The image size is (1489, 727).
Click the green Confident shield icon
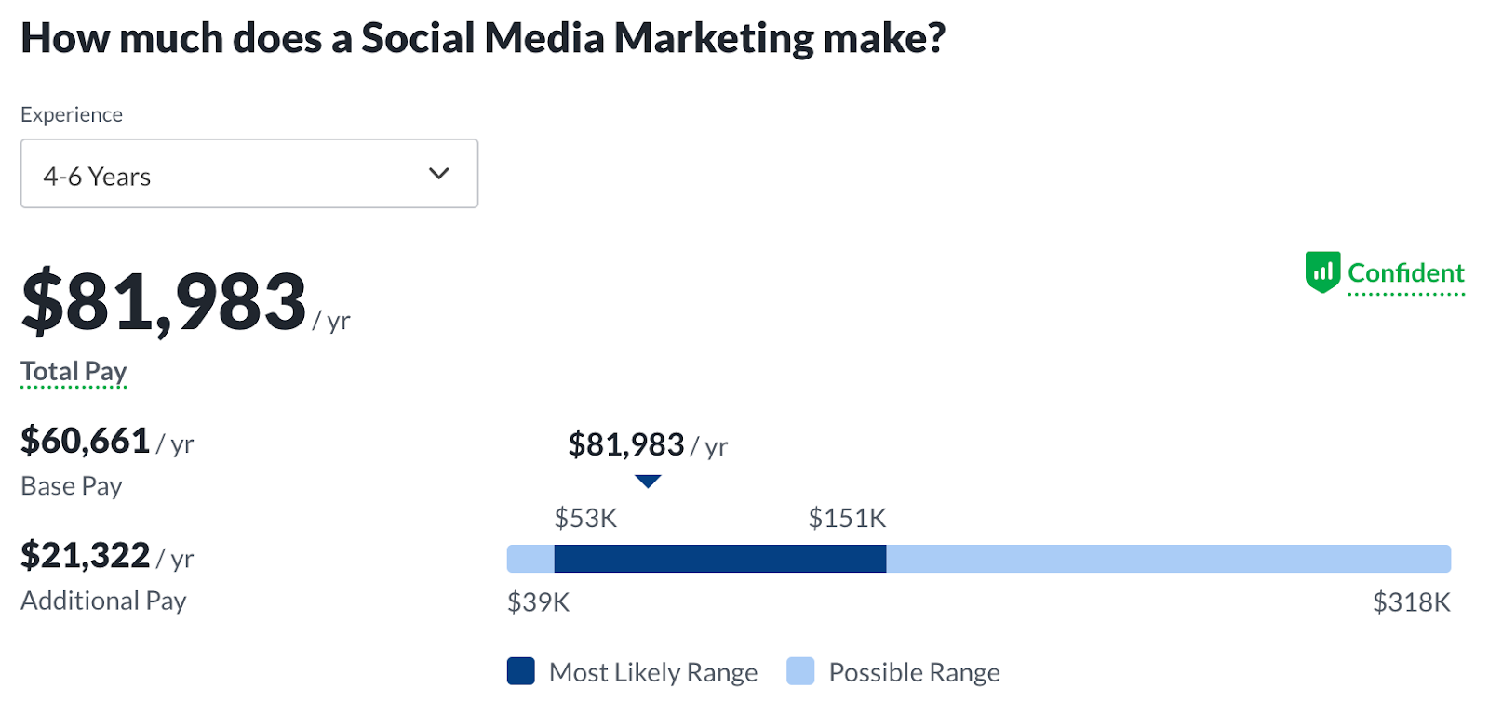1322,272
